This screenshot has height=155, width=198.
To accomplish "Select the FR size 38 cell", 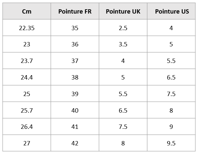I will point(75,77).
